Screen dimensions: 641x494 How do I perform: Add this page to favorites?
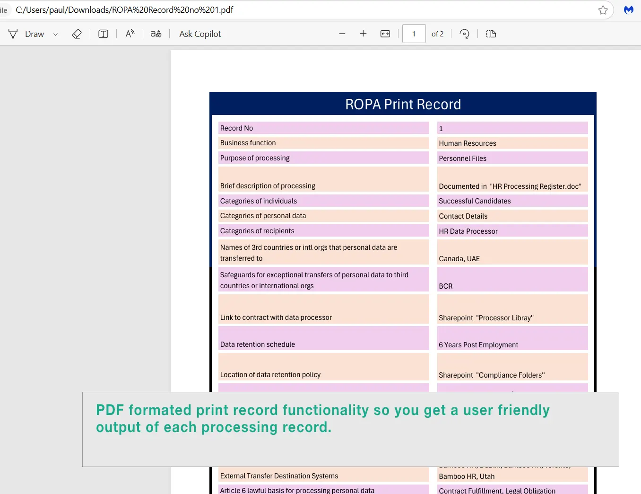pyautogui.click(x=603, y=9)
